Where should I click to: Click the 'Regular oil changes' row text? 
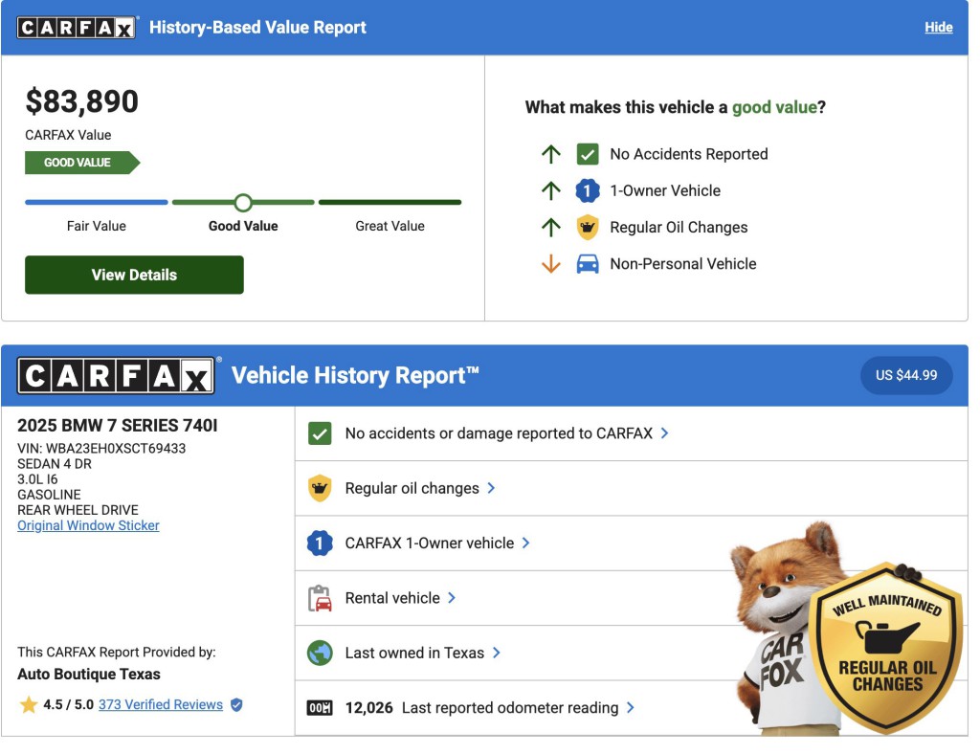[412, 489]
